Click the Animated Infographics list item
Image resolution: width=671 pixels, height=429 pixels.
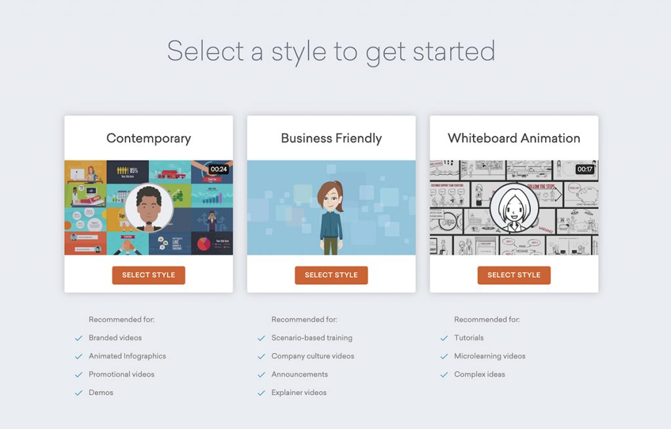point(127,356)
